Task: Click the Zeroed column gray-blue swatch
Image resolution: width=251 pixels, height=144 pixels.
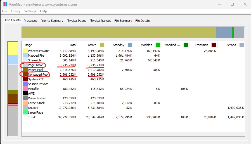Action: point(242,45)
